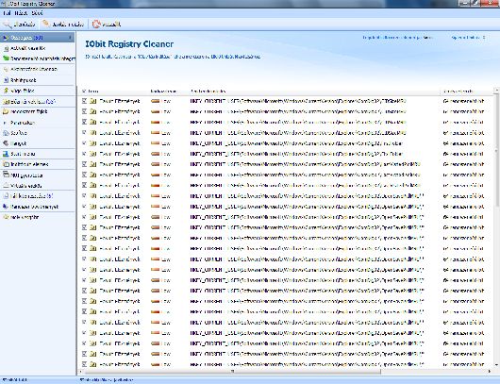The width and height of the screenshot is (500, 384).
Task: Click the speaker icon next to Hangok
Action: 6,143
